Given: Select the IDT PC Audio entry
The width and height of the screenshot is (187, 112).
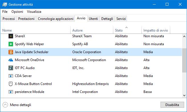Looking at the screenshot, I should click(25, 68).
